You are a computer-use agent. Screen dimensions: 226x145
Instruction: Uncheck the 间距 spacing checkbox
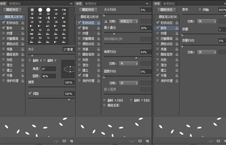click(30, 93)
